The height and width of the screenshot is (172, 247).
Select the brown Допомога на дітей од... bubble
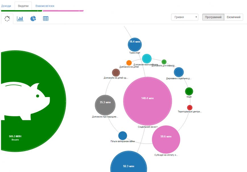(116, 73)
